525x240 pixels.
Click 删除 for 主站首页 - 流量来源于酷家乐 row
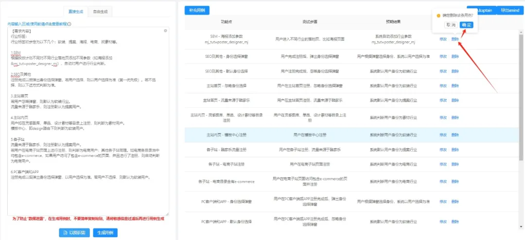tap(455, 100)
